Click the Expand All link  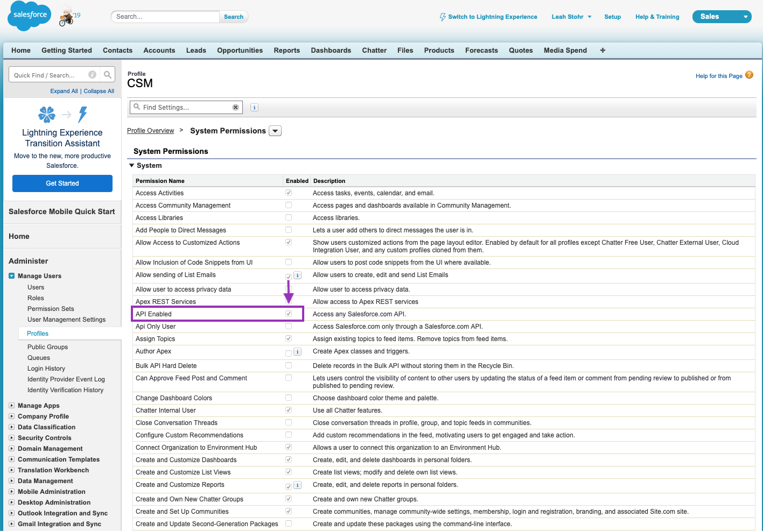click(64, 91)
